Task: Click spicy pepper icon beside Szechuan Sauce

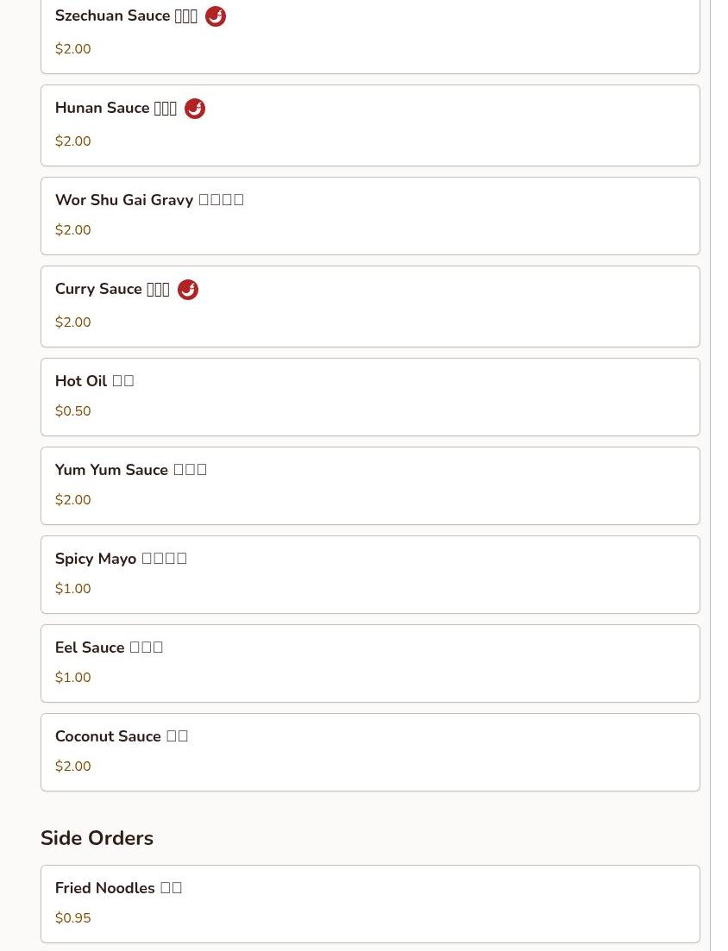Action: tap(216, 16)
